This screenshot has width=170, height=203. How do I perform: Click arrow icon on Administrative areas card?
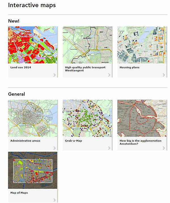pyautogui.click(x=54, y=148)
